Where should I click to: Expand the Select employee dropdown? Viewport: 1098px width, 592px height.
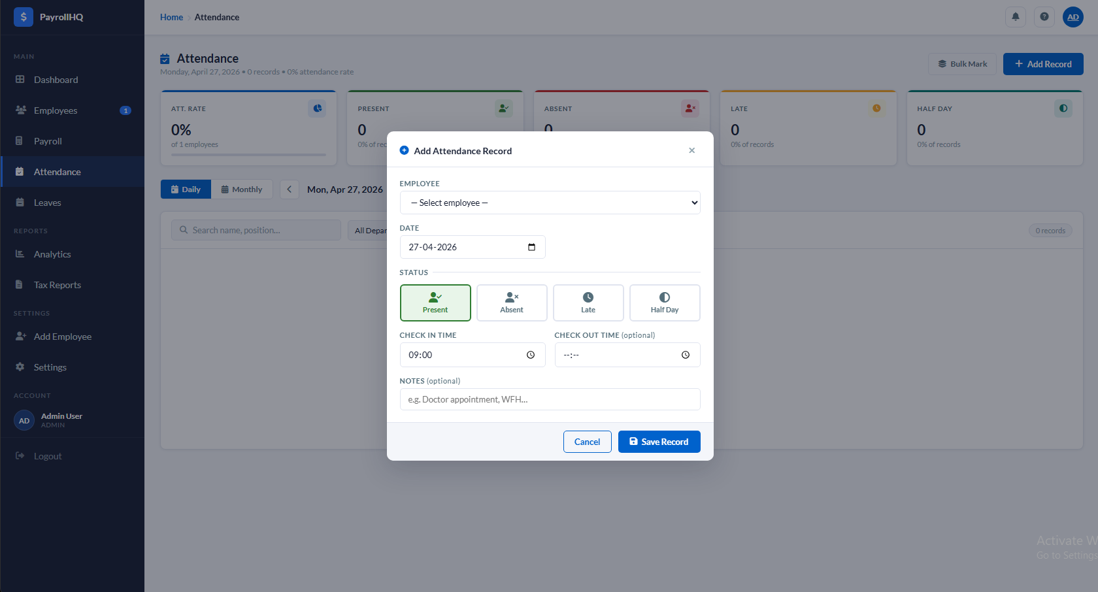550,203
